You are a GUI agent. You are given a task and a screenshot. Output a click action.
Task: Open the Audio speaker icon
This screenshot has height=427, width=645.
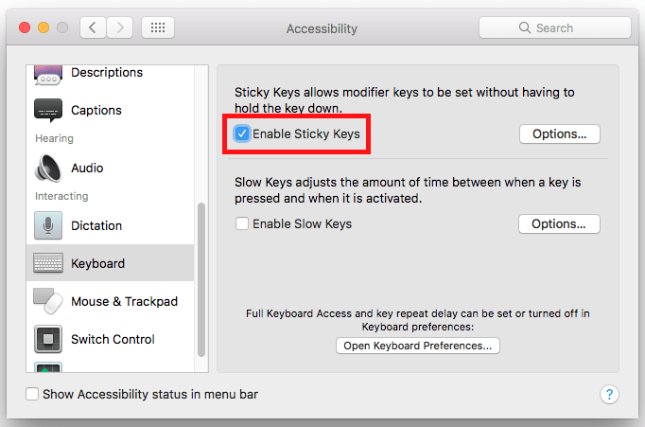[48, 168]
